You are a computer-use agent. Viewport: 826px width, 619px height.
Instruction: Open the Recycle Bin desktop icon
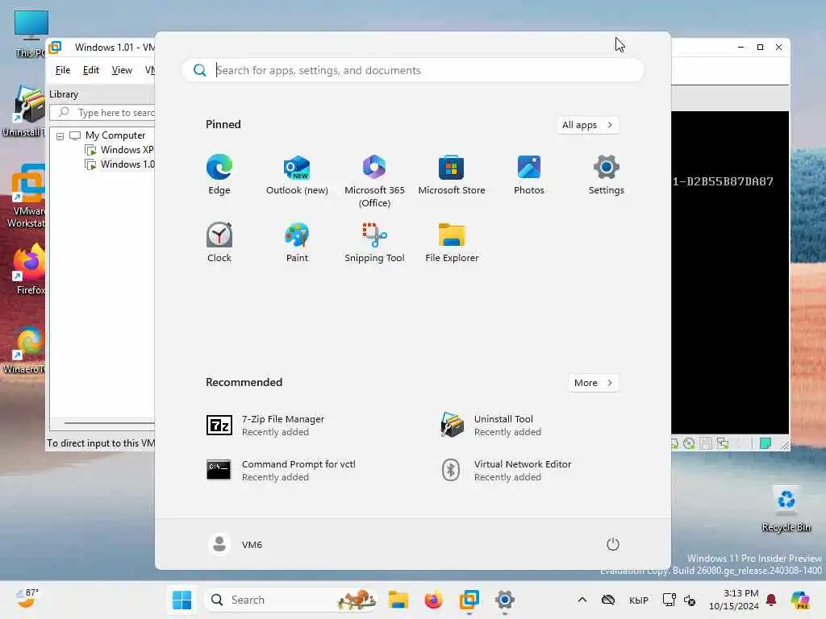tap(786, 509)
